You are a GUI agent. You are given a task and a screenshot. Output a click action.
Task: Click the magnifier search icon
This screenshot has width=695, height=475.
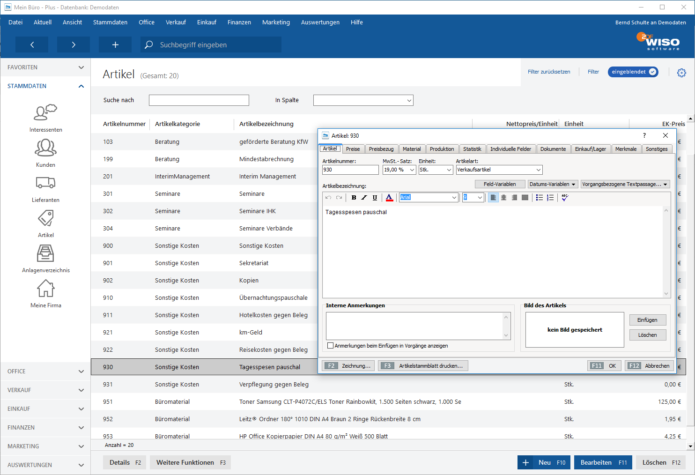pyautogui.click(x=149, y=45)
